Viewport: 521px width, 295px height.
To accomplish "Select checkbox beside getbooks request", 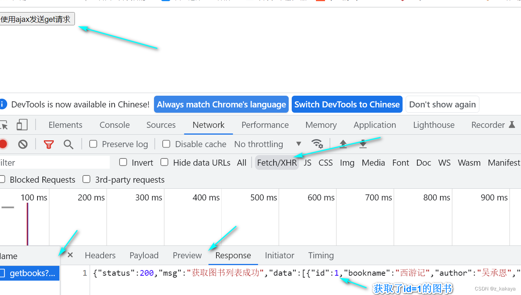I will point(2,273).
